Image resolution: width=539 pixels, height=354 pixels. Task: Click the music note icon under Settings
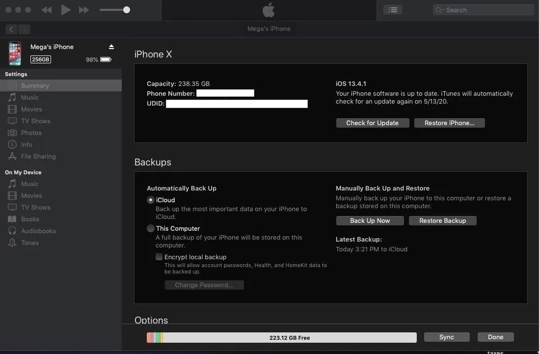pyautogui.click(x=12, y=97)
